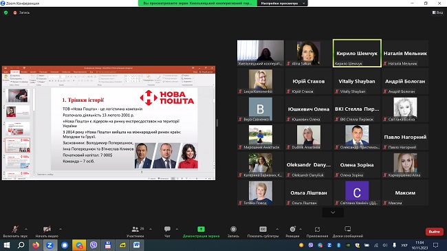Open the Участники participants panel
This screenshot has height=251, width=447.
[135, 231]
